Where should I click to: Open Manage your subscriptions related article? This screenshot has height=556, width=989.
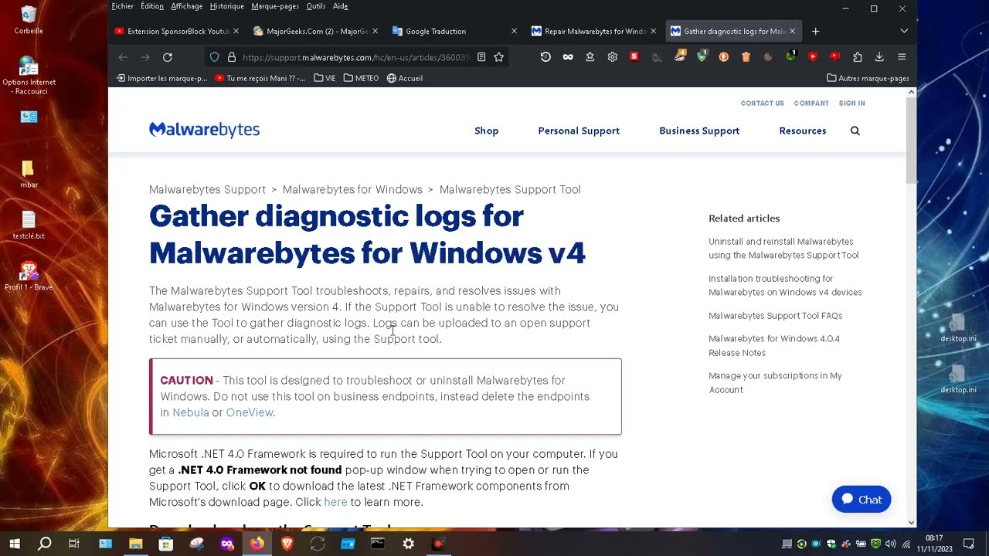[x=775, y=383]
